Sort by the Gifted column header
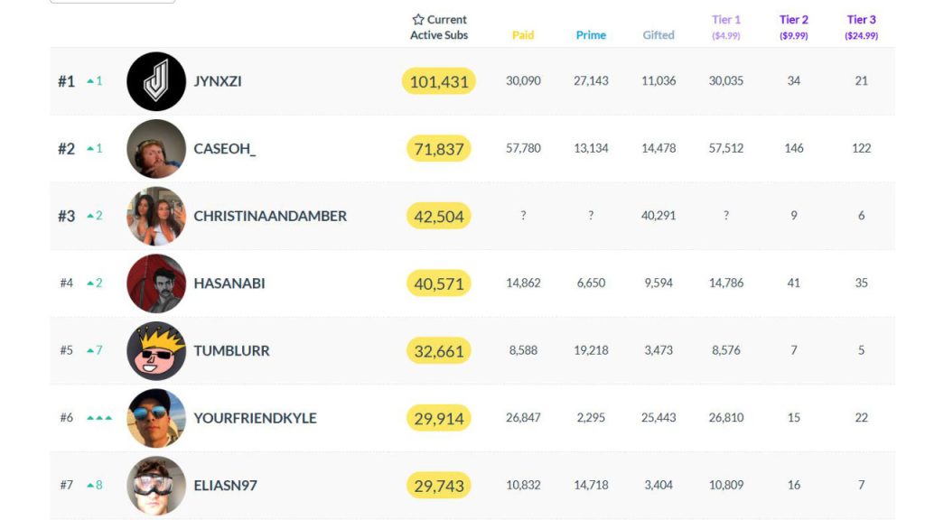This screenshot has height=520, width=925. pyautogui.click(x=659, y=34)
